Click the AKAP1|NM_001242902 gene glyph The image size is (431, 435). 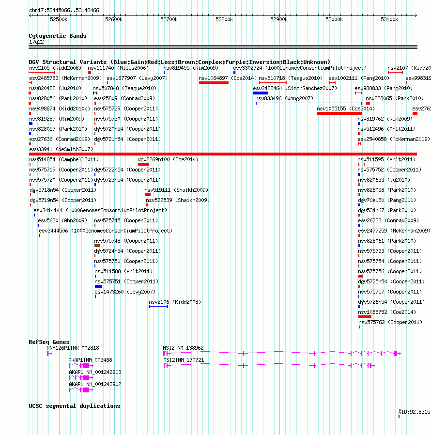tap(81, 390)
